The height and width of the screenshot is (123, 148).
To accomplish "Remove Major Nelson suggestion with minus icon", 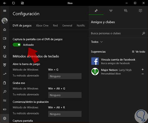I will coord(143,74).
